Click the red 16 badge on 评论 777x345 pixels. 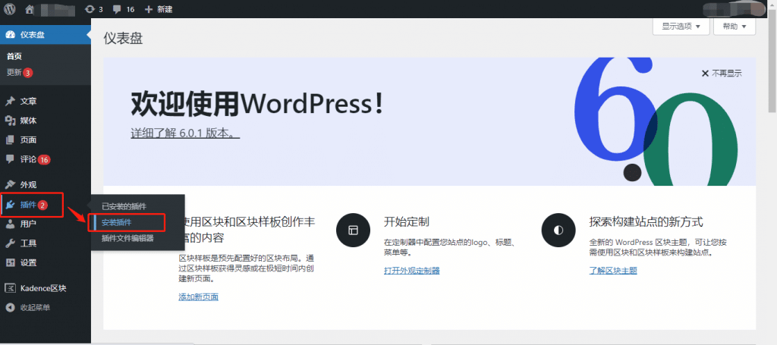[44, 160]
